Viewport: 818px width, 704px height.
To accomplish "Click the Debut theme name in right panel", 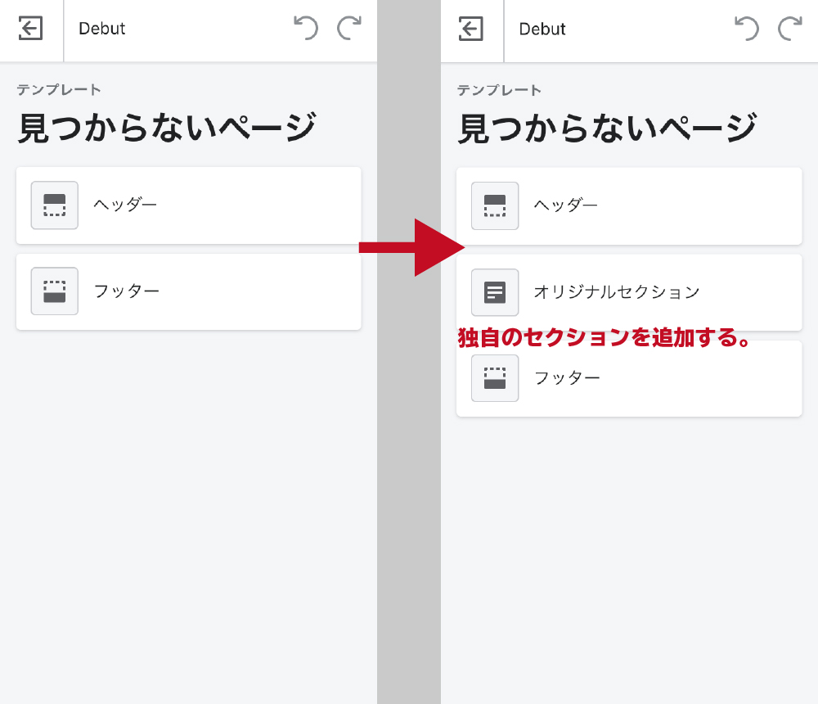I will pyautogui.click(x=542, y=29).
